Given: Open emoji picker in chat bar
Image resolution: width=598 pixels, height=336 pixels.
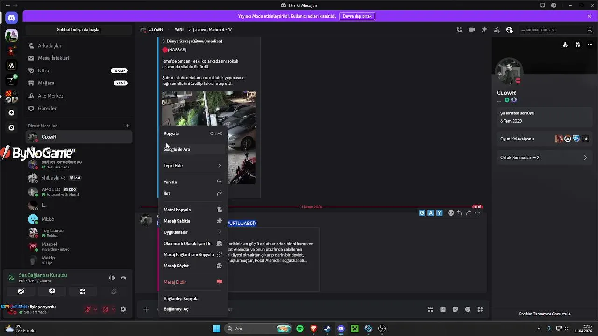Looking at the screenshot, I should point(468,309).
